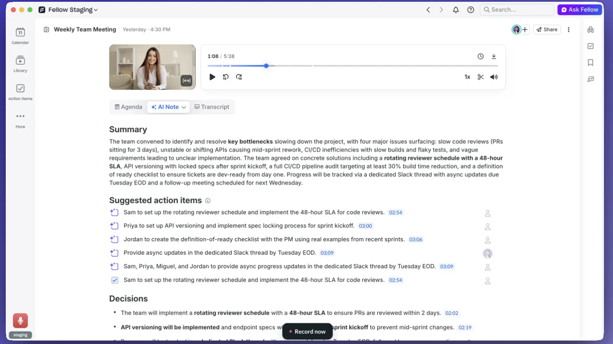This screenshot has height=344, width=613.
Task: Open the three-dot meeting options menu
Action: pos(569,29)
